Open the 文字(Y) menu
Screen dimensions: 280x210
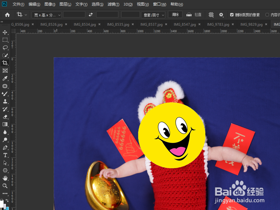point(81,4)
